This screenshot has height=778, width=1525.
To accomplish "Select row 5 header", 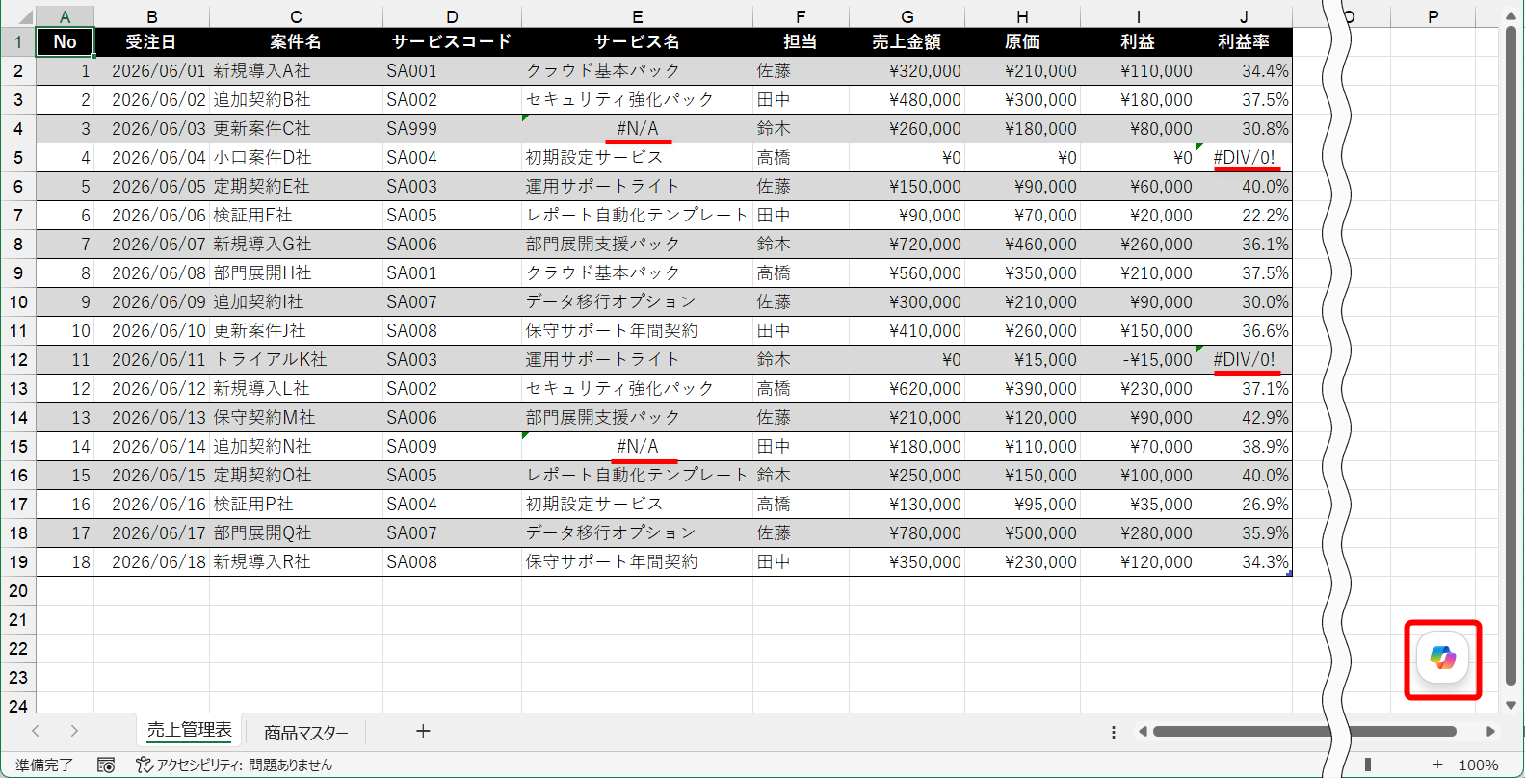I will click(x=17, y=157).
